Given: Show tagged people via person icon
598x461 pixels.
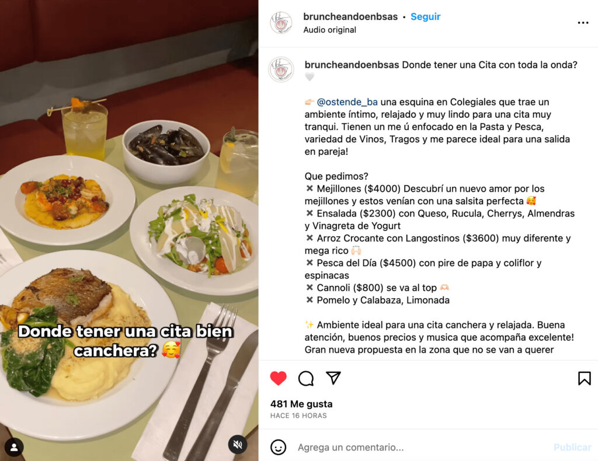Looking at the screenshot, I should tap(14, 447).
